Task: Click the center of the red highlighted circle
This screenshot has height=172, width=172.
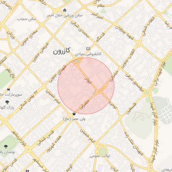Action: 86,86
